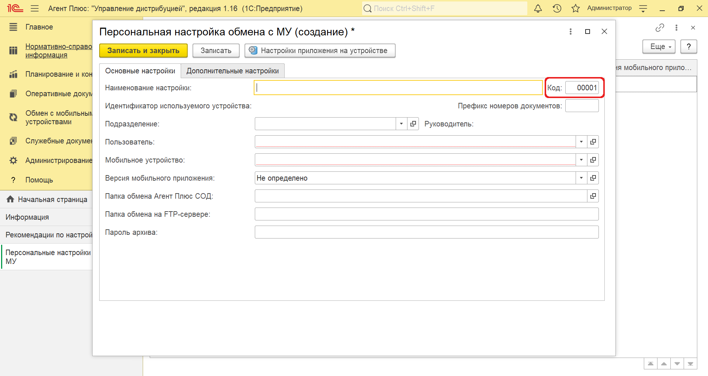Click the help question mark button
The width and height of the screenshot is (708, 376).
[x=689, y=47]
